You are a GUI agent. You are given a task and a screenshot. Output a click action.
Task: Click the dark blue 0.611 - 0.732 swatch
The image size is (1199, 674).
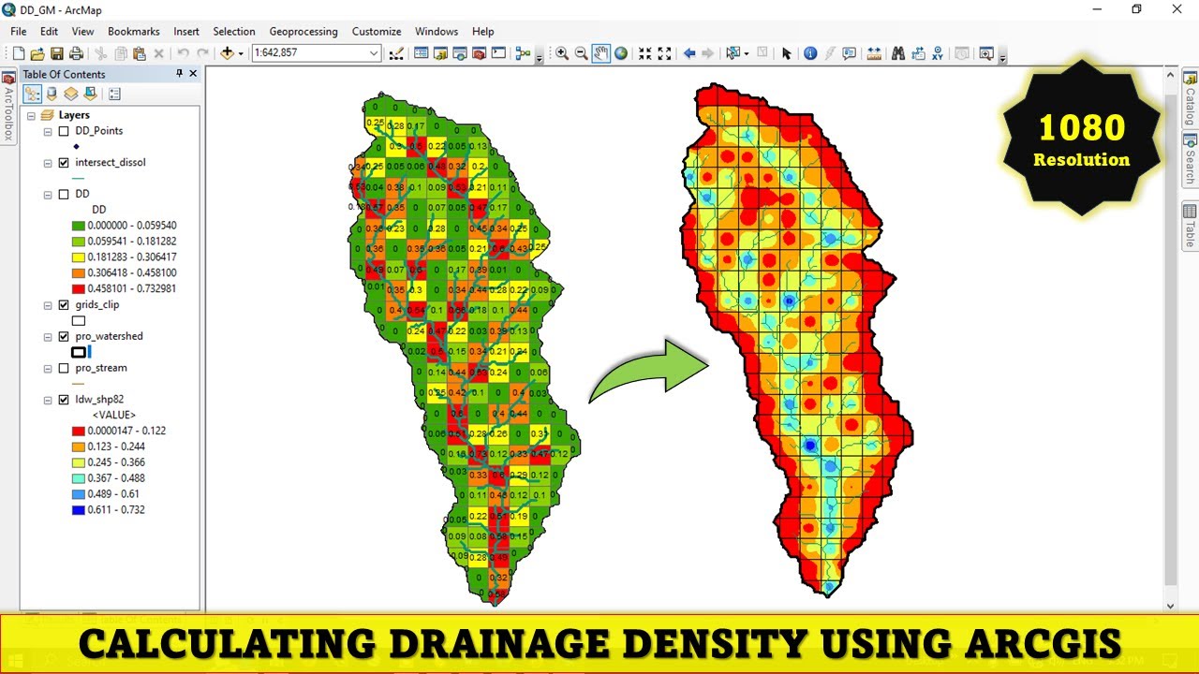(x=78, y=510)
